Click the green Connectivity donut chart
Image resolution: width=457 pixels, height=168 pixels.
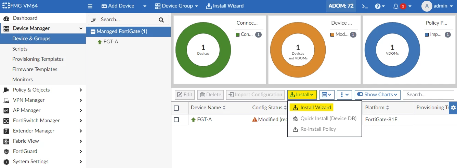pos(203,50)
